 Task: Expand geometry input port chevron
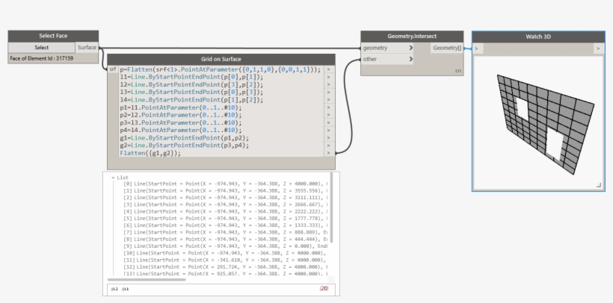tap(410, 48)
